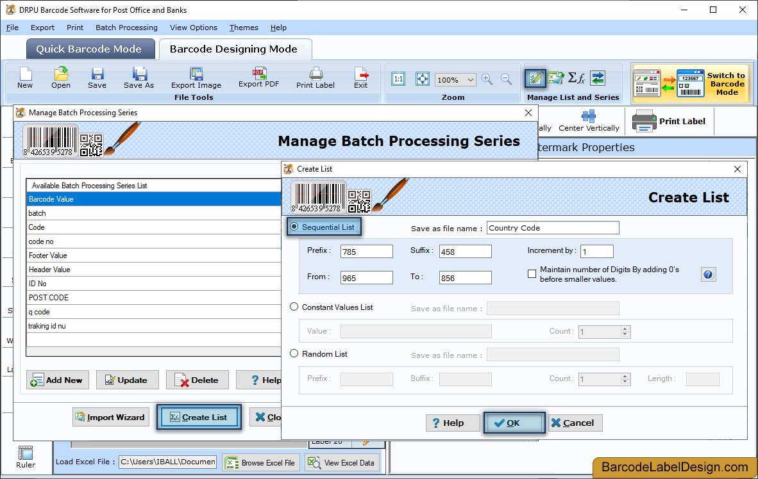This screenshot has width=758, height=479.
Task: Select 'Footer Value' in series list
Action: pos(154,256)
